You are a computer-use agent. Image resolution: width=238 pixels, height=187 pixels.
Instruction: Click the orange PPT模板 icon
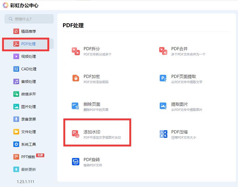click(x=16, y=157)
